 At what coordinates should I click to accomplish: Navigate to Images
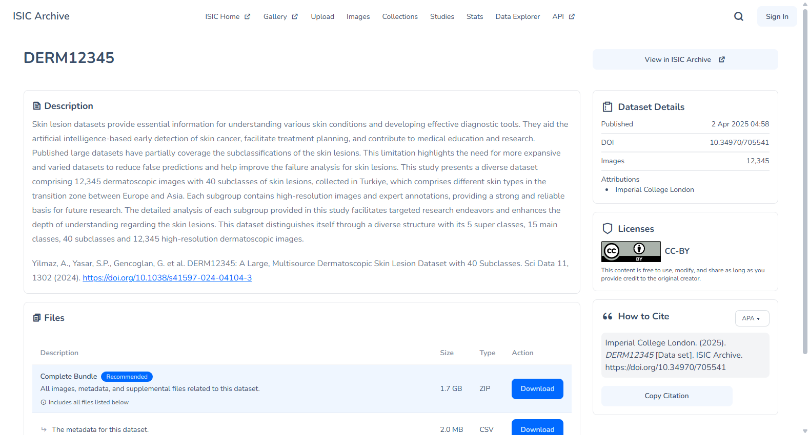(358, 16)
